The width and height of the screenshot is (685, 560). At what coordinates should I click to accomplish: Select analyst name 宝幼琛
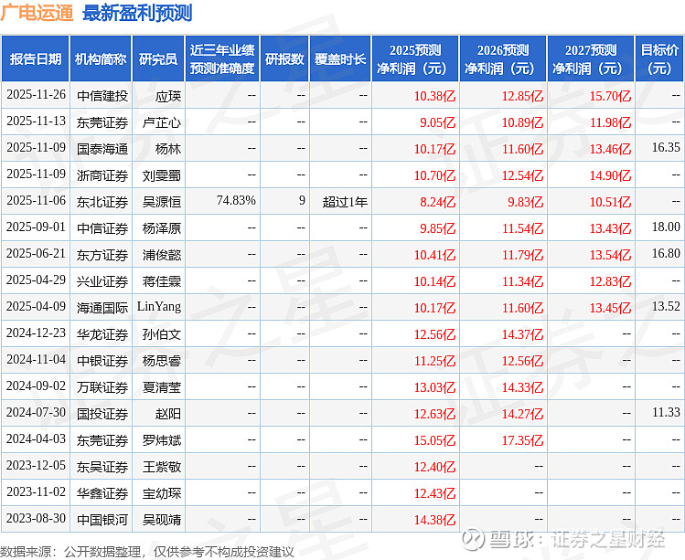pos(162,493)
